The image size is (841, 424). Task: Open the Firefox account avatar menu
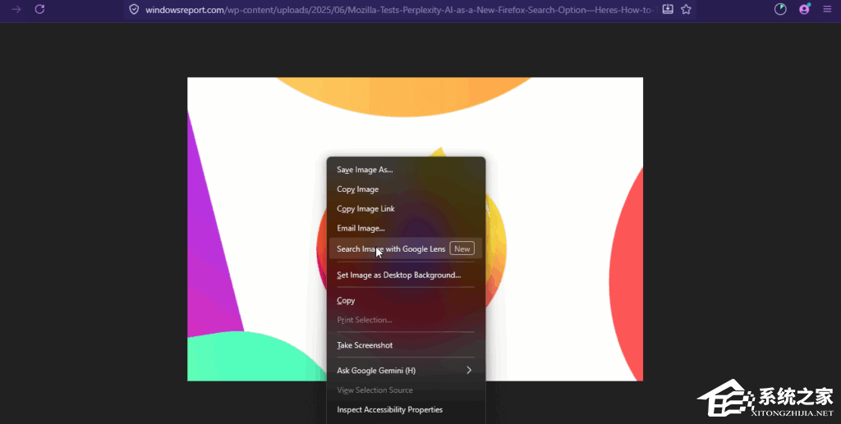(x=805, y=9)
